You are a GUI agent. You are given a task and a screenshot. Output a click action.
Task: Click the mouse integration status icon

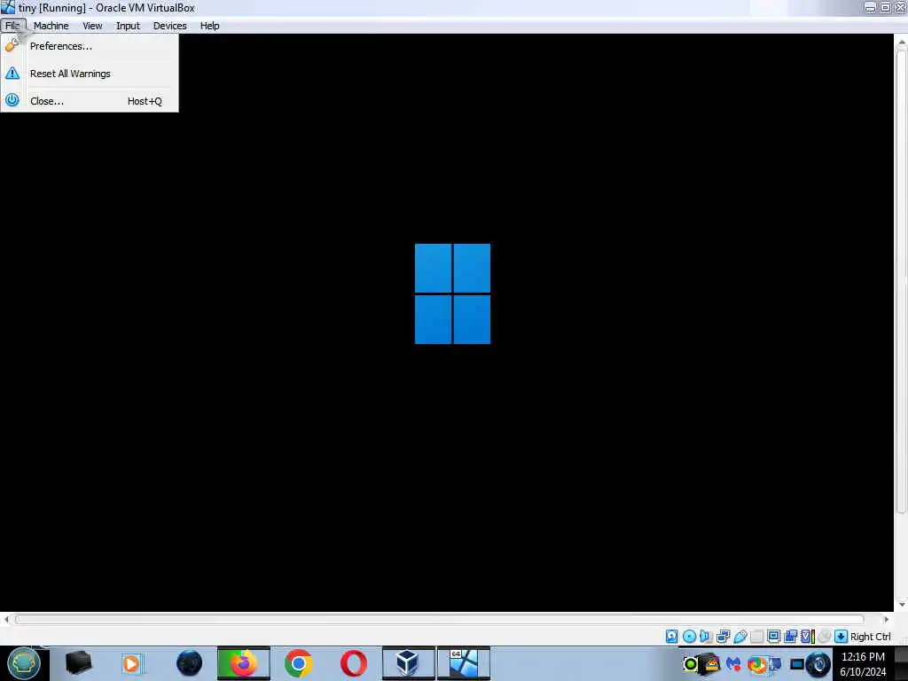click(824, 637)
